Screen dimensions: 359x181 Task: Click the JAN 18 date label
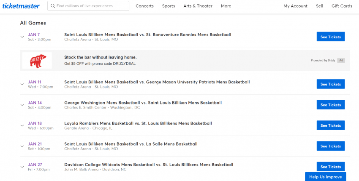[35, 123]
